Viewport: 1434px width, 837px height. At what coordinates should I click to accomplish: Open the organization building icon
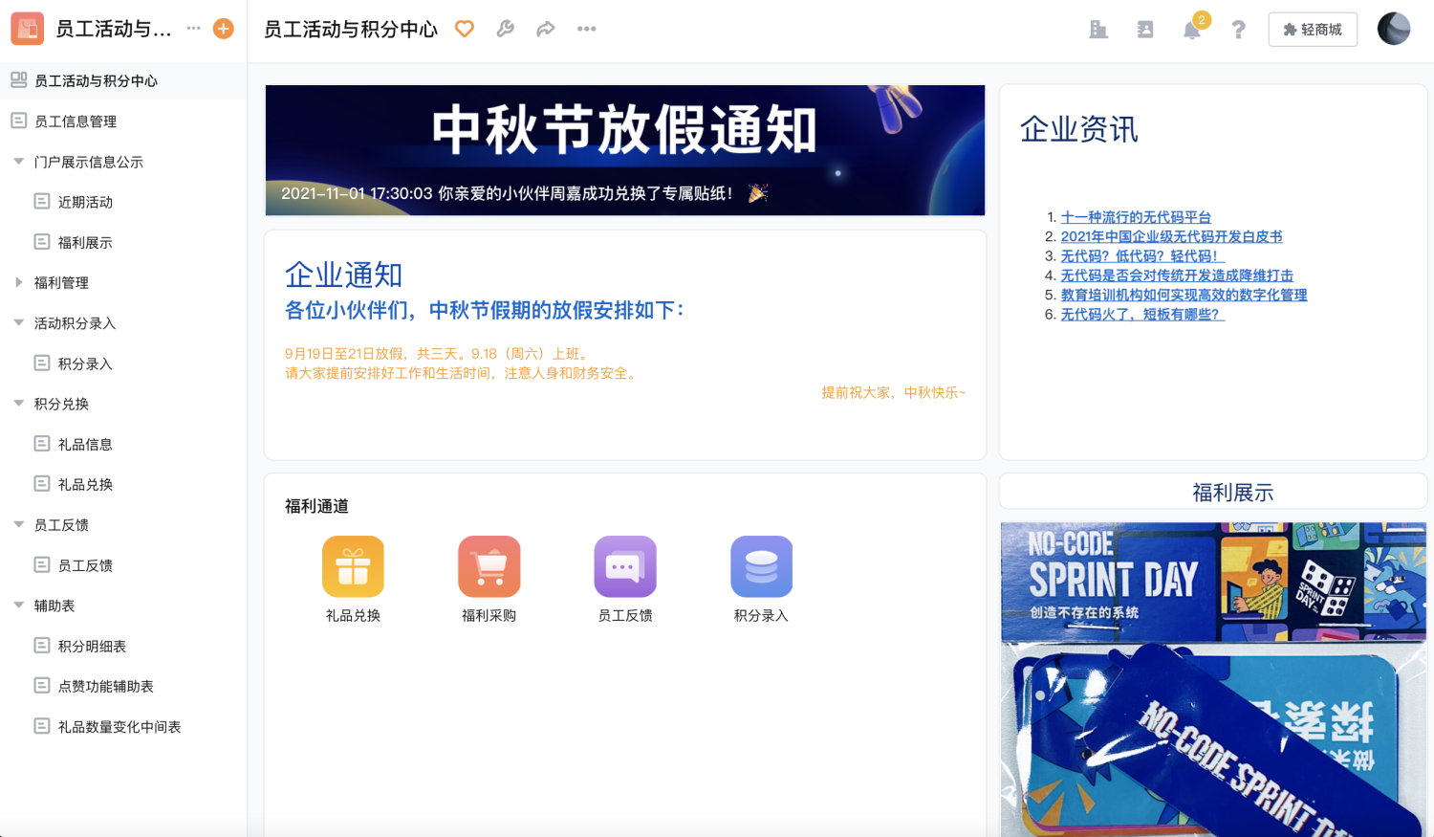(x=1098, y=30)
